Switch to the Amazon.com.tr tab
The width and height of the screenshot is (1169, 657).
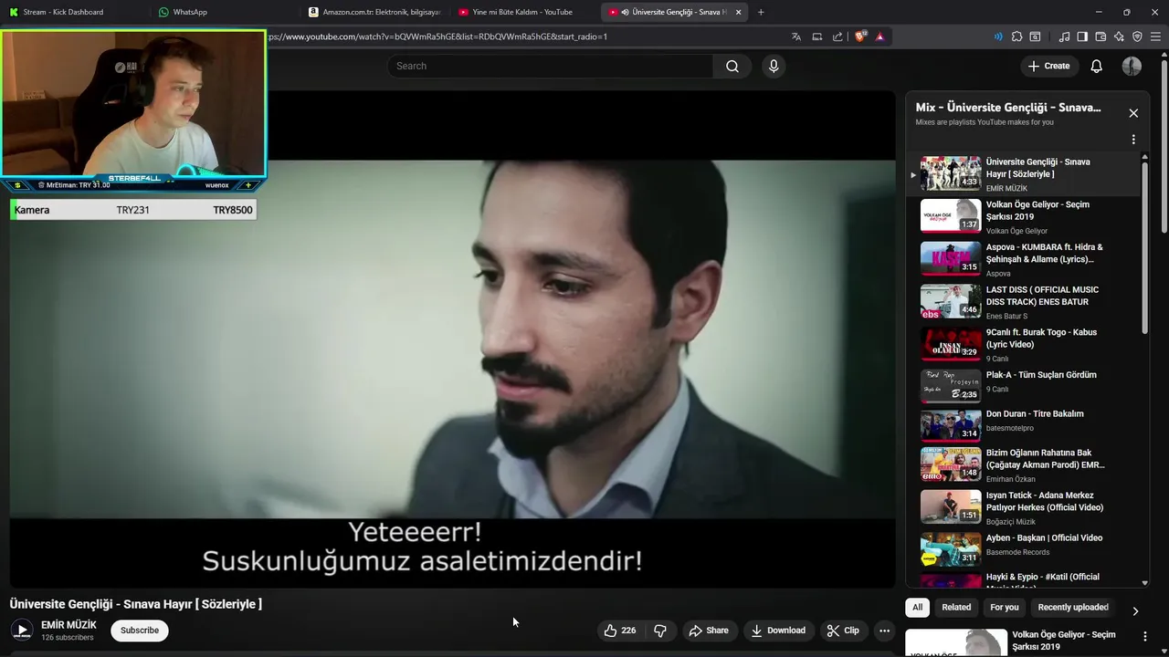(375, 12)
